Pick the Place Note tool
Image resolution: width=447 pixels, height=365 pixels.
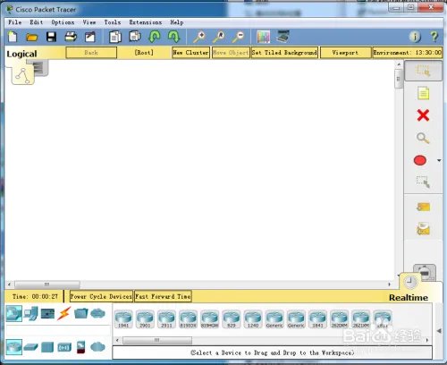(x=423, y=93)
